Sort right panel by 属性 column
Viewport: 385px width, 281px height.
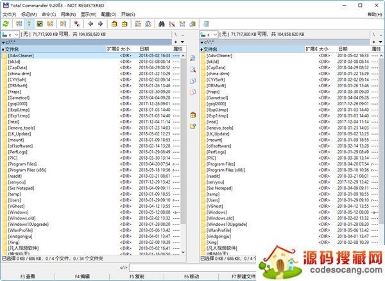377,49
